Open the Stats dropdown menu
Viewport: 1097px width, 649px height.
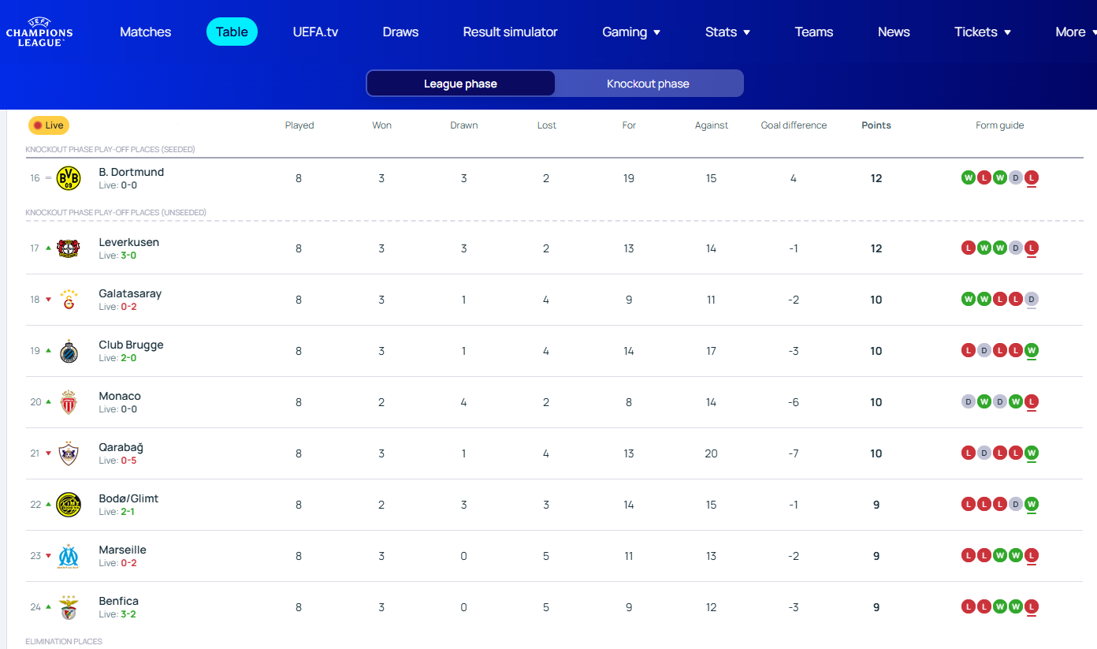click(x=727, y=32)
